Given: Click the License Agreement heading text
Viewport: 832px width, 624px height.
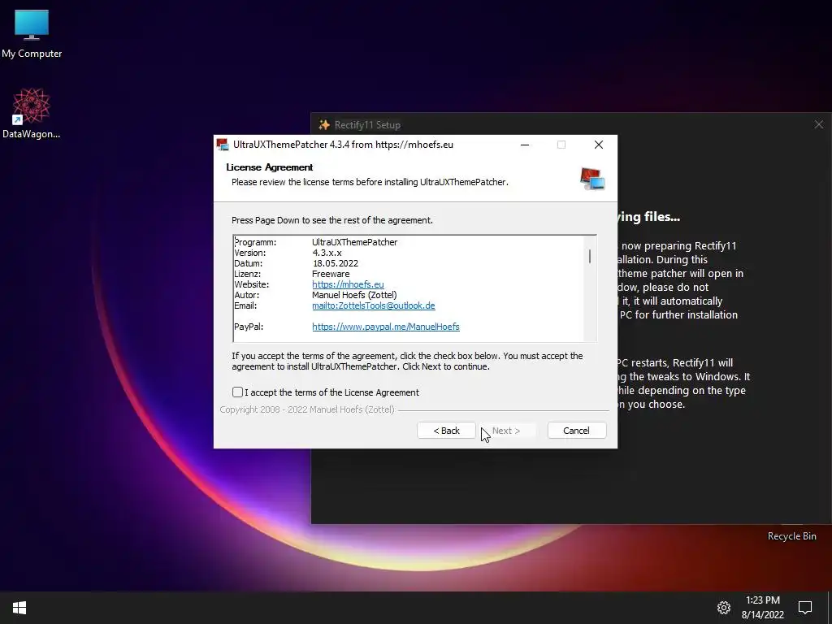Looking at the screenshot, I should point(270,167).
